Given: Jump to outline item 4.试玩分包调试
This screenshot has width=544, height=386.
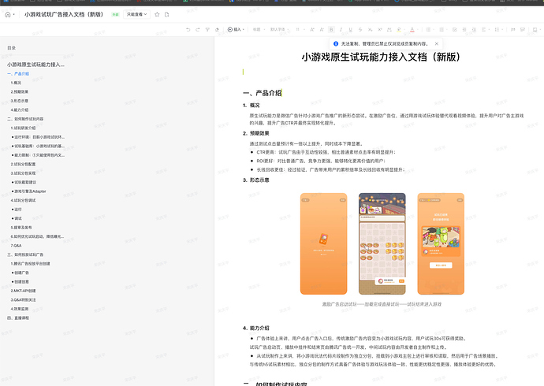Looking at the screenshot, I should 23,200.
